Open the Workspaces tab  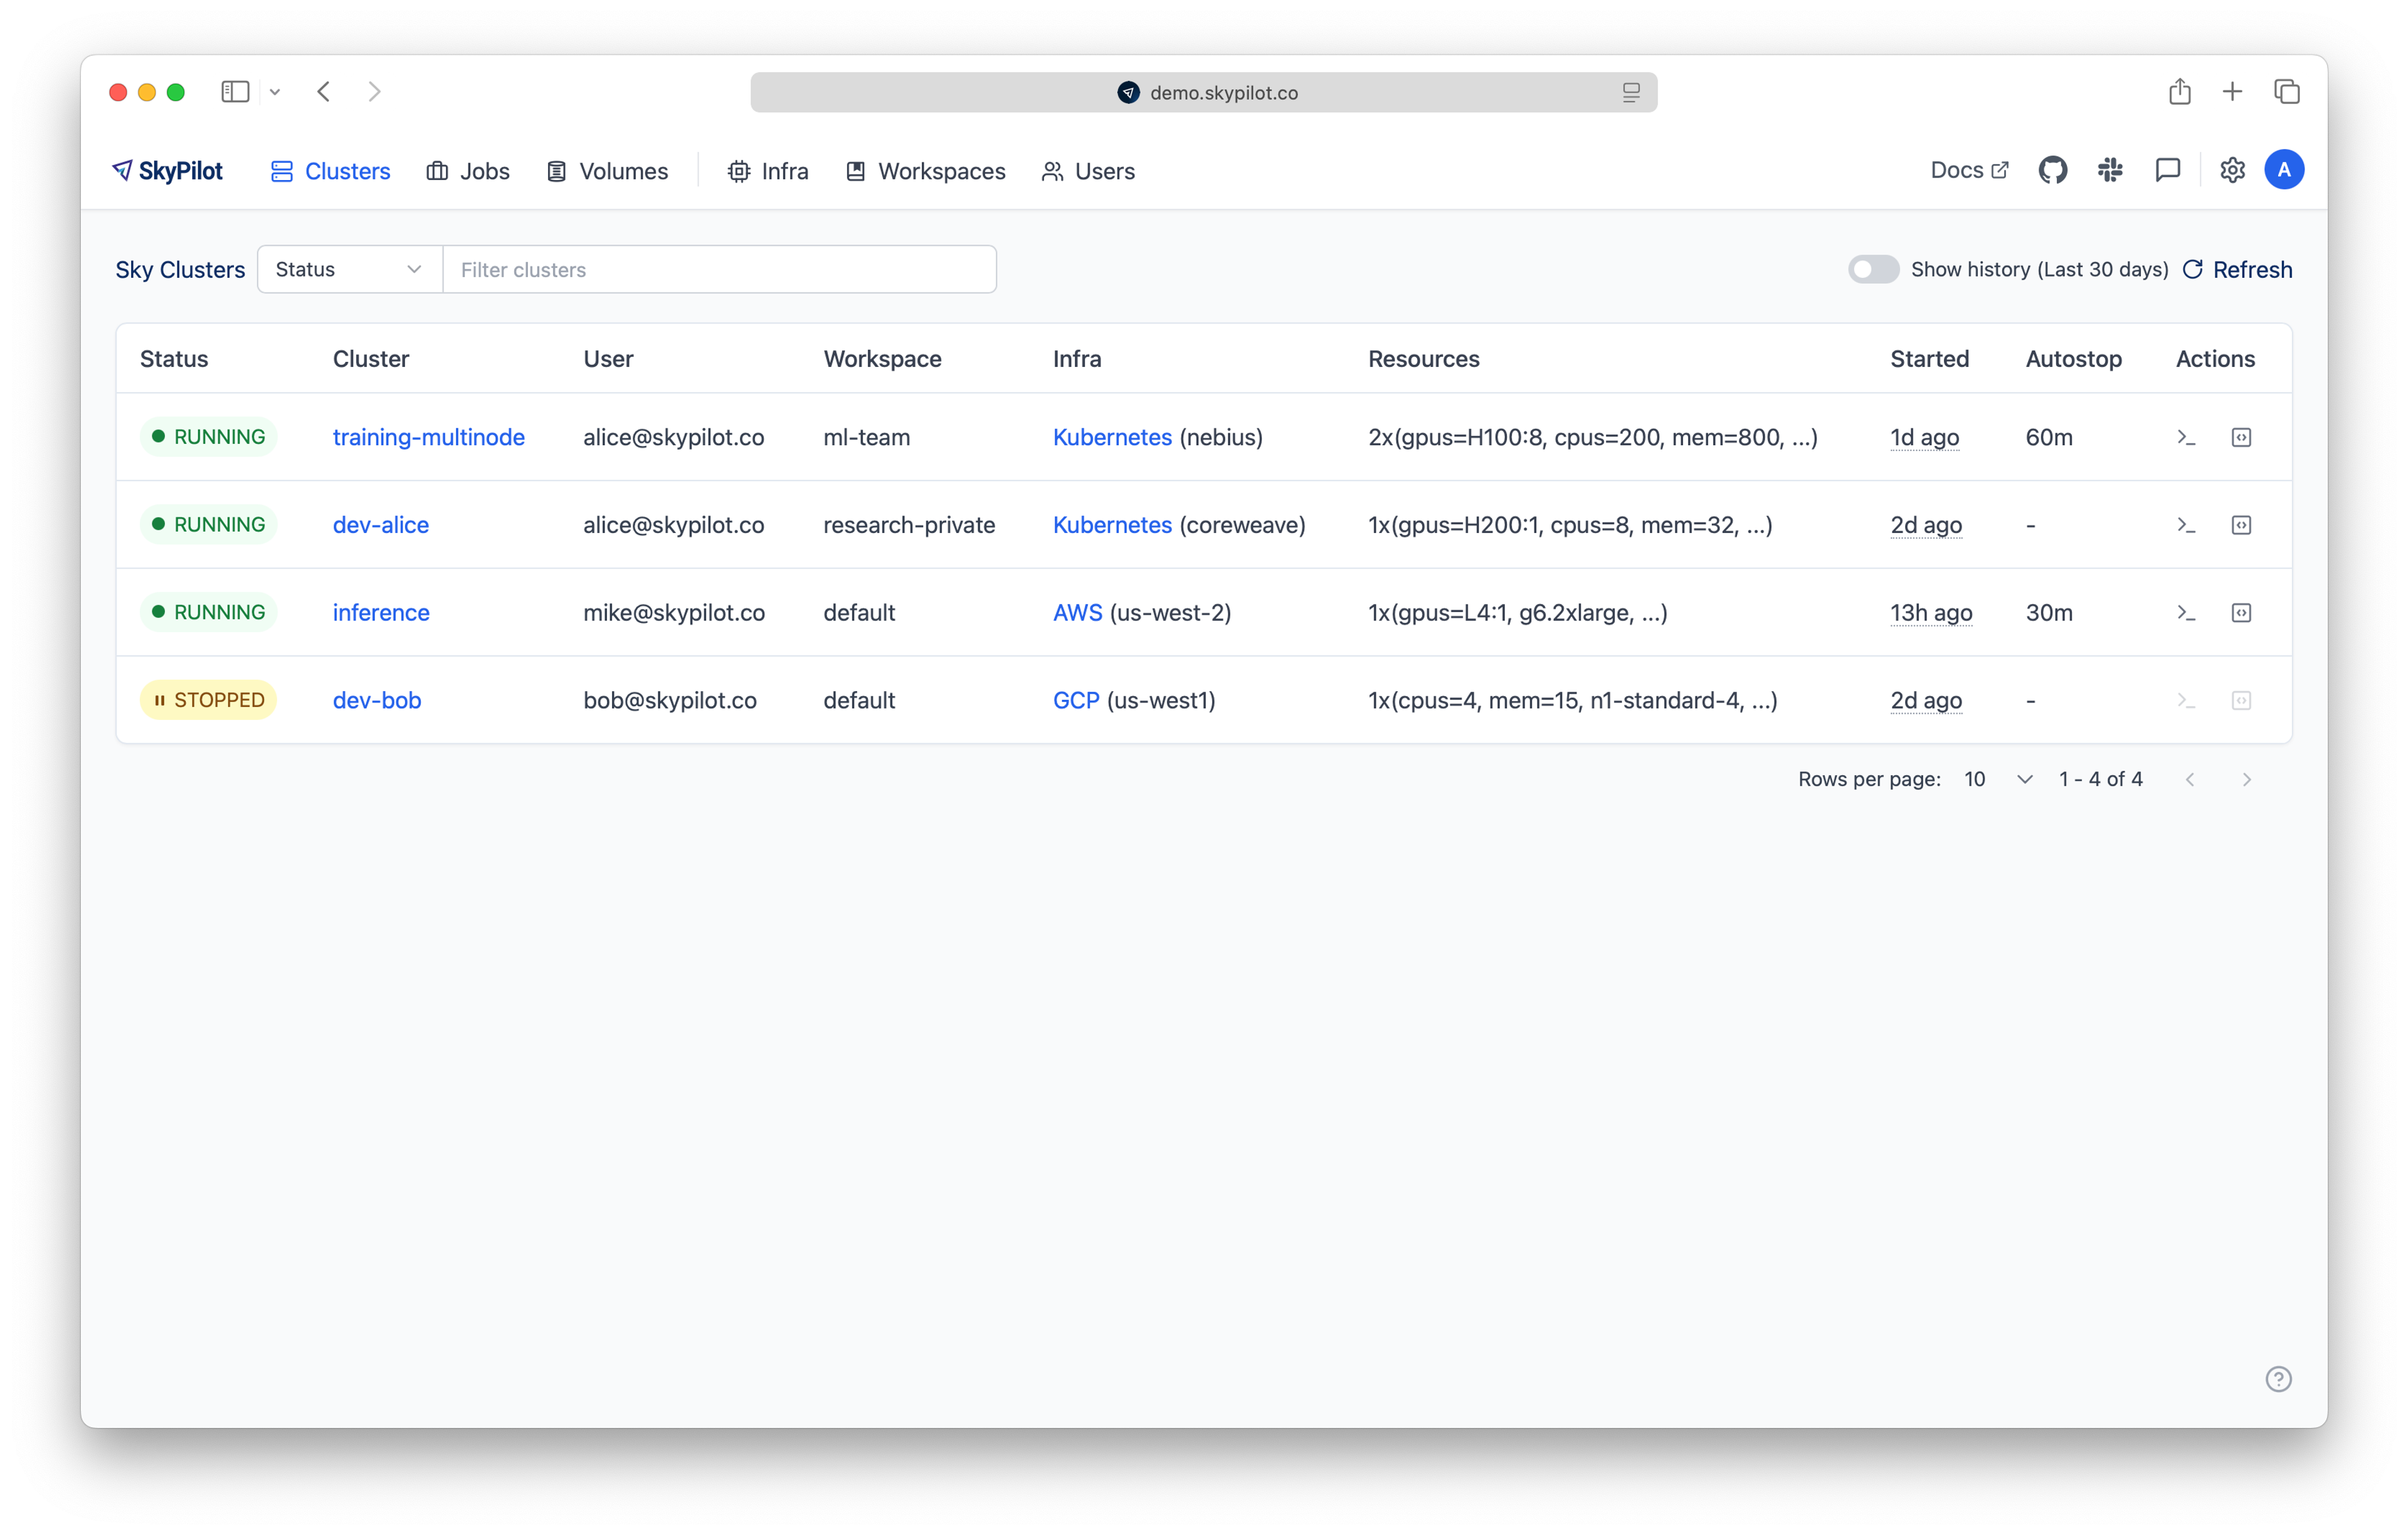pos(925,171)
